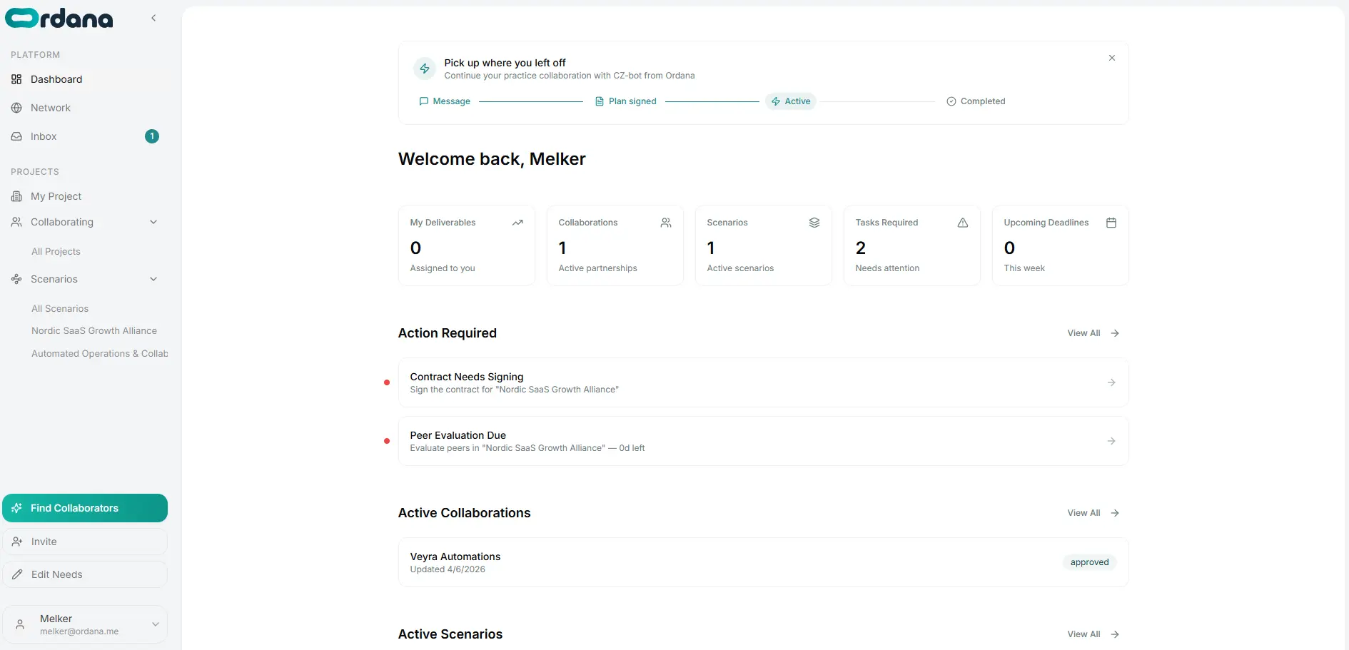1349x650 pixels.
Task: Click the Edit Needs button
Action: click(85, 574)
